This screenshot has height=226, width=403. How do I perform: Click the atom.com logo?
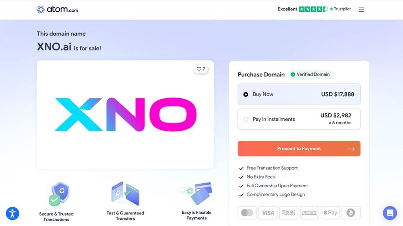pos(58,10)
